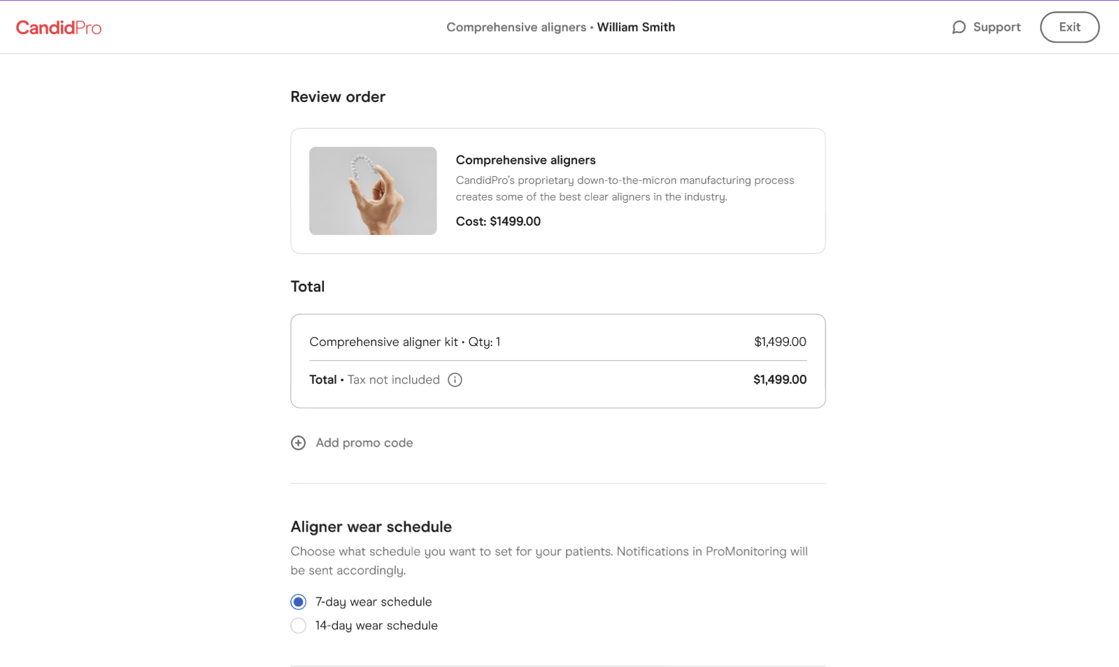The image size is (1119, 667).
Task: Click the plus icon for promo code
Action: coord(299,443)
